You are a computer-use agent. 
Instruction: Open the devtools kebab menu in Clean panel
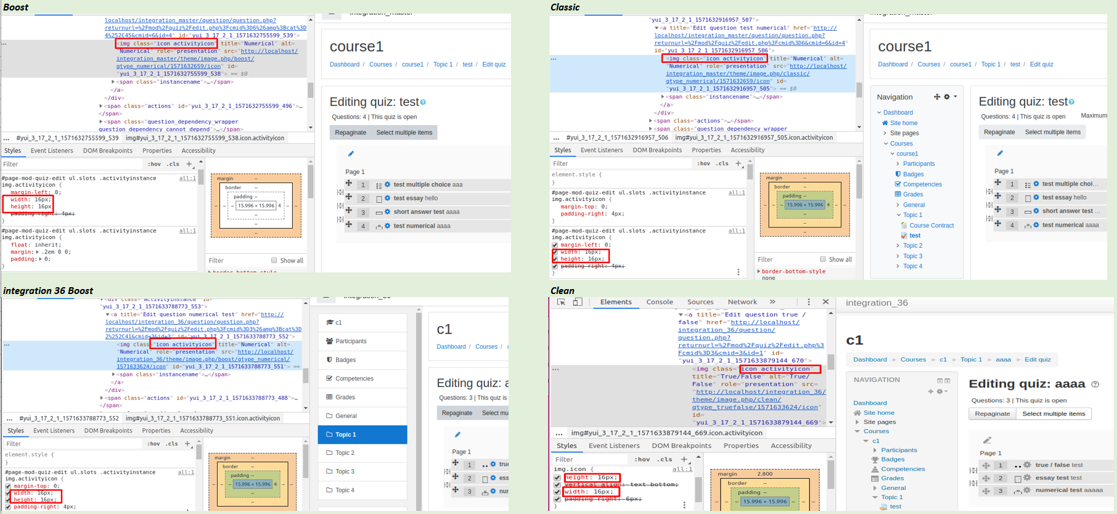tap(809, 302)
